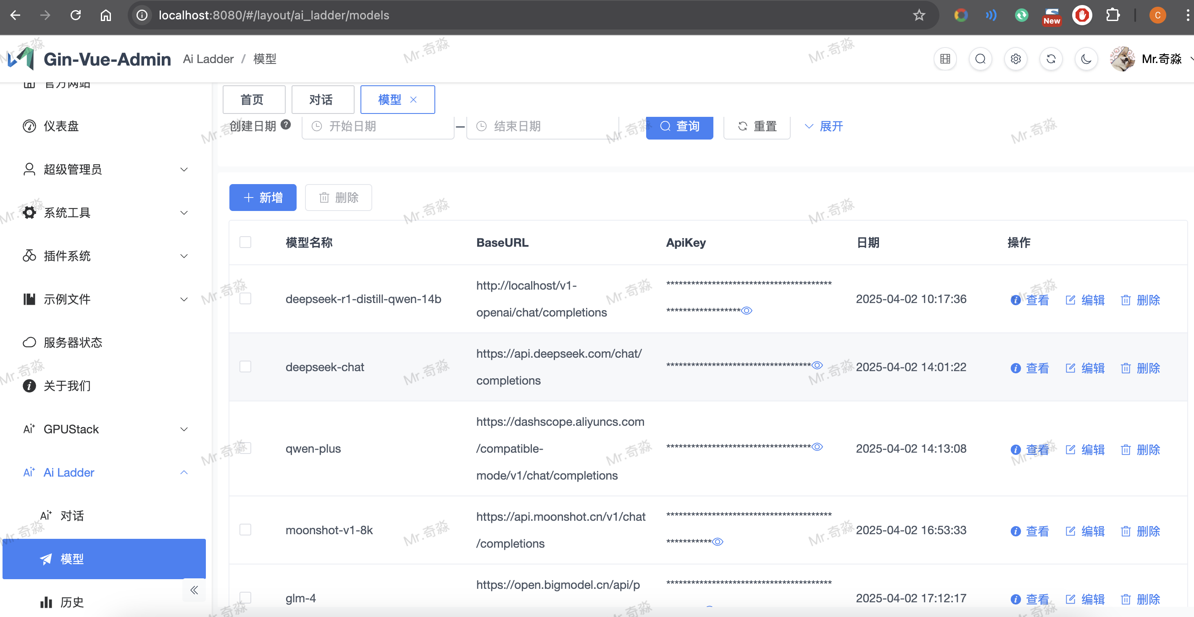Toggle dark mode moon icon

(1086, 59)
